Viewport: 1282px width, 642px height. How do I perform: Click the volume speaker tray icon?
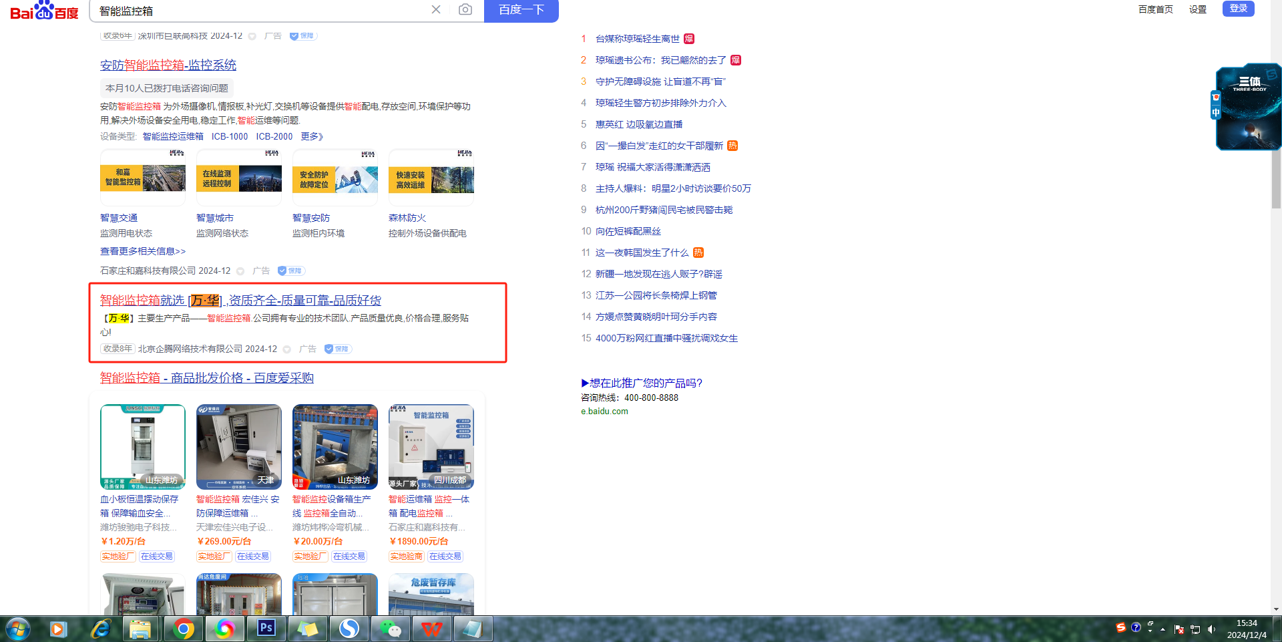[1211, 629]
